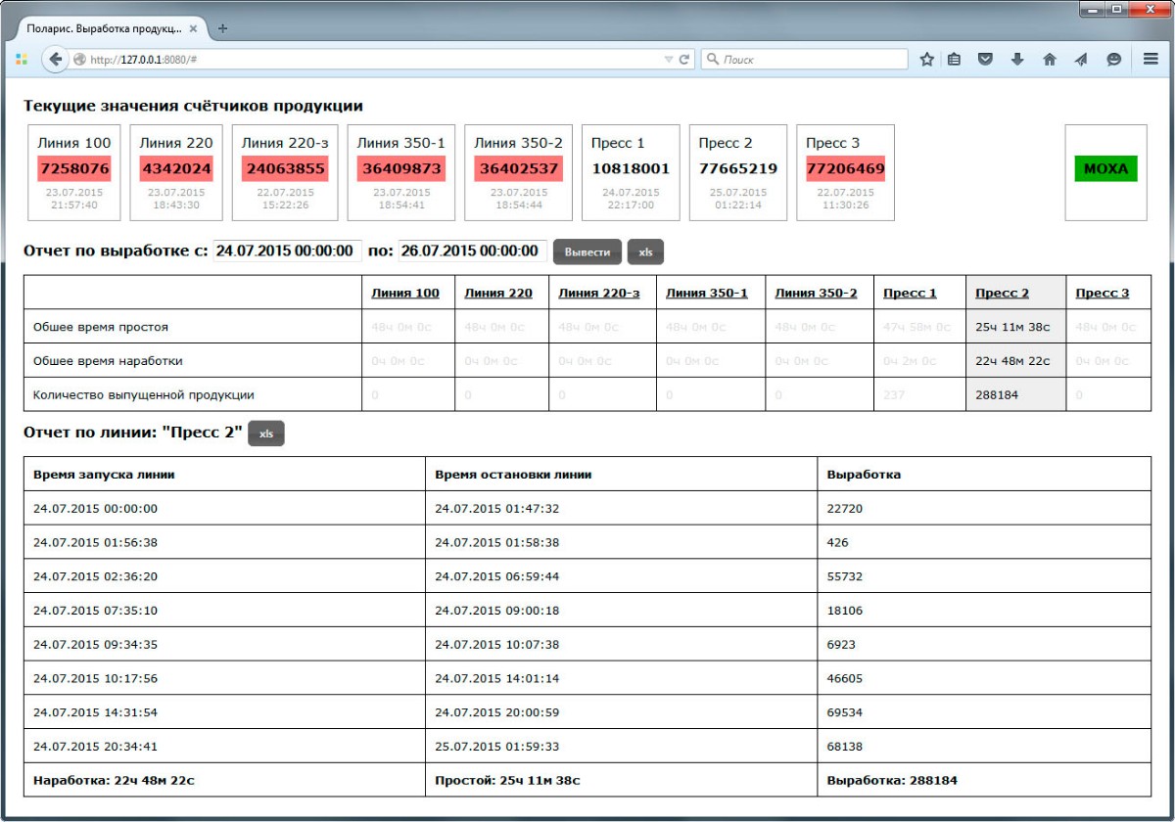Click the Количество выпущенной продукции row label
Image resolution: width=1175 pixels, height=822 pixels.
click(x=144, y=395)
